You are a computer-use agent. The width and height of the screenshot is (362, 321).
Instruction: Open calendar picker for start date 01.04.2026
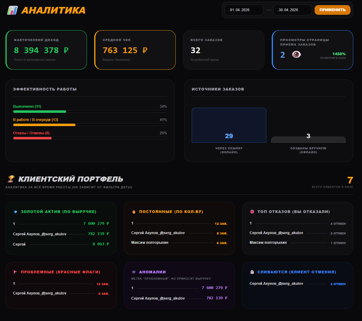pos(257,10)
